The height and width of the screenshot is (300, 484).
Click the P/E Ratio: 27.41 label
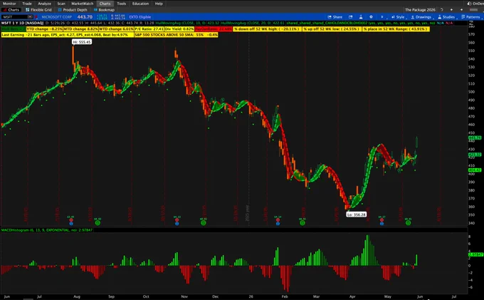(x=149, y=29)
